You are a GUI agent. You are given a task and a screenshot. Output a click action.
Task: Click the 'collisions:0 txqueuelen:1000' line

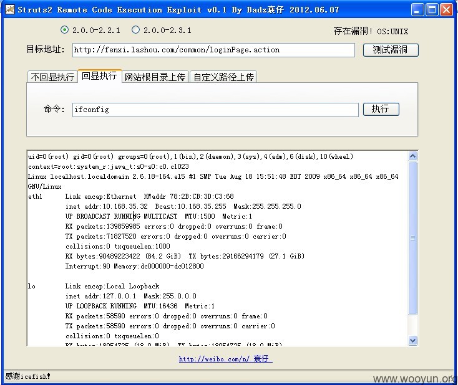pyautogui.click(x=118, y=246)
